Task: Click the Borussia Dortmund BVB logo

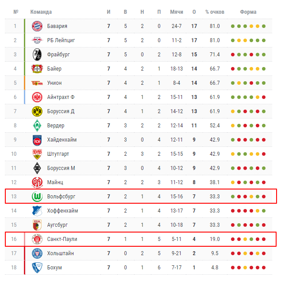Action: point(37,111)
